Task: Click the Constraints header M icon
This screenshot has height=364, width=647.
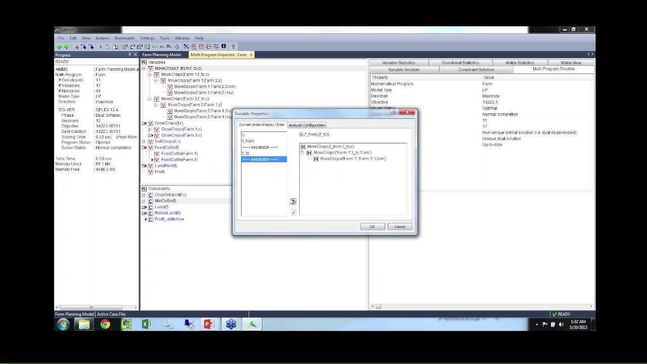Action: 144,189
